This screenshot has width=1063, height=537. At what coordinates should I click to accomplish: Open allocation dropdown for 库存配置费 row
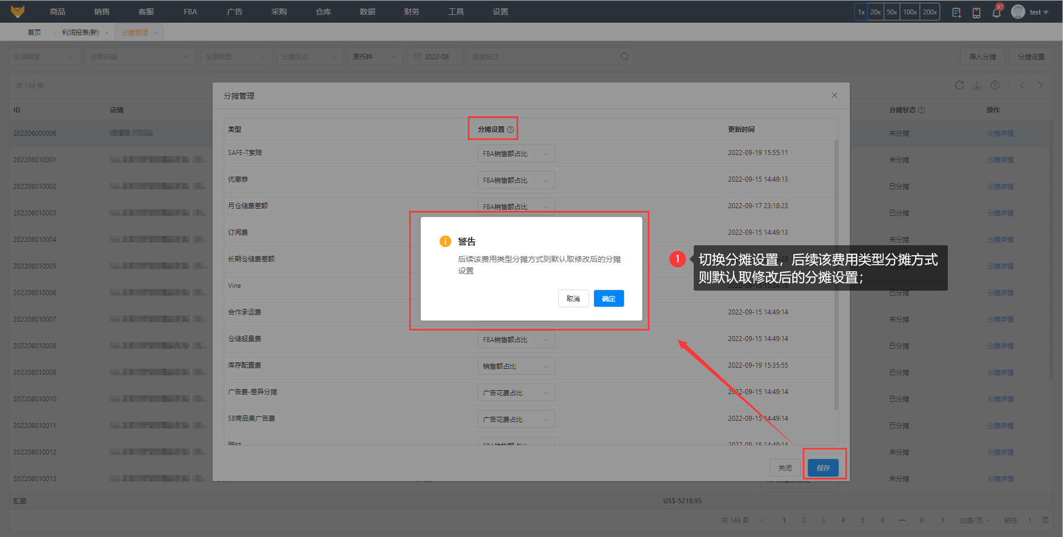516,366
